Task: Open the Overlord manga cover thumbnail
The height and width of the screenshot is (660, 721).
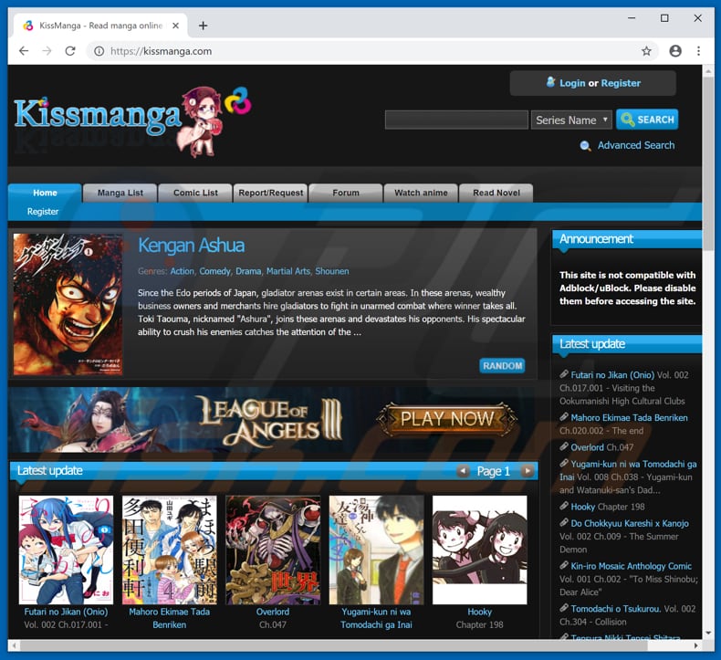Action: point(273,550)
